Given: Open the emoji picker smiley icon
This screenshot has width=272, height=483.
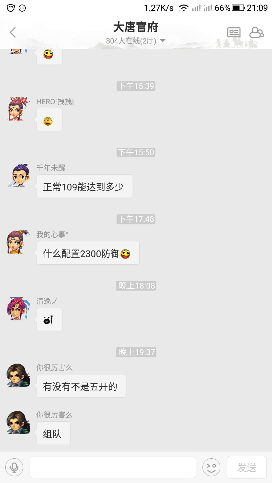Looking at the screenshot, I should point(211,467).
